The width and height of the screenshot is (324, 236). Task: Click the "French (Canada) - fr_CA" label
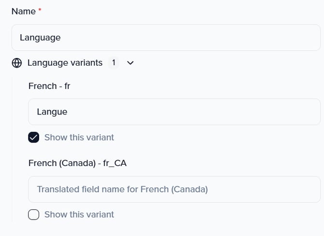point(77,163)
